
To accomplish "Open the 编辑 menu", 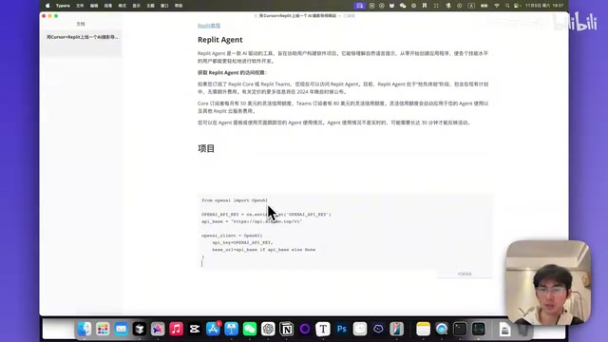I will [x=94, y=6].
